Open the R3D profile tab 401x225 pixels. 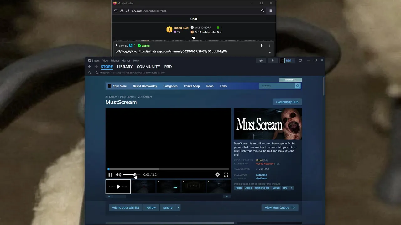pos(168,67)
